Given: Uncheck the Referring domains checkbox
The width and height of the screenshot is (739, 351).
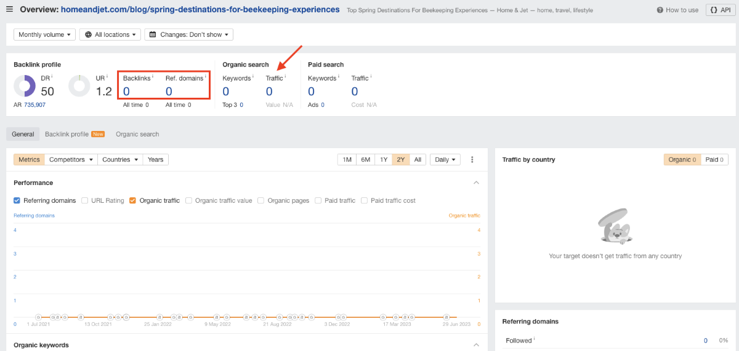Looking at the screenshot, I should tap(17, 200).
